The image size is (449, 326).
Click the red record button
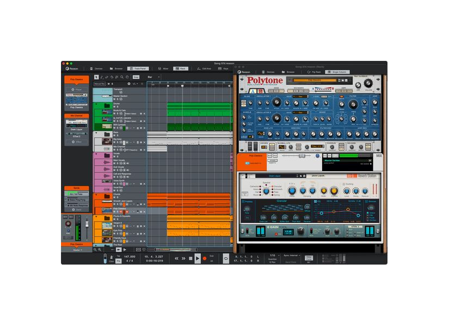pyautogui.click(x=205, y=259)
